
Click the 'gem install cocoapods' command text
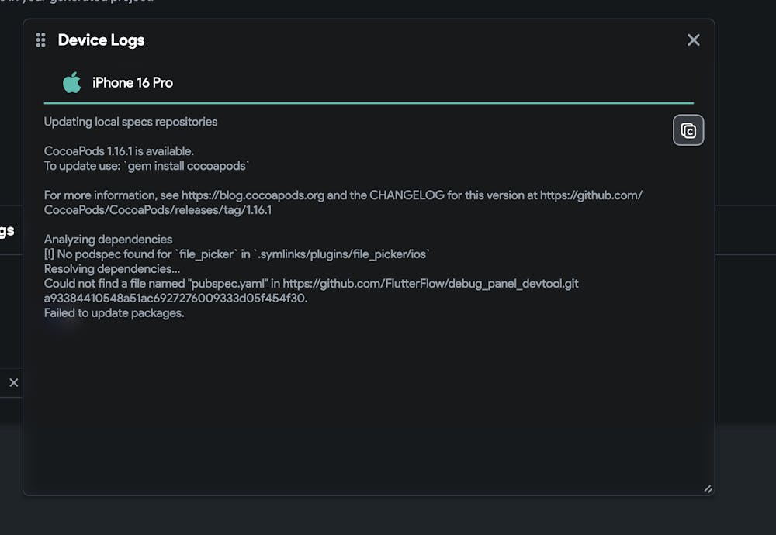click(x=188, y=166)
